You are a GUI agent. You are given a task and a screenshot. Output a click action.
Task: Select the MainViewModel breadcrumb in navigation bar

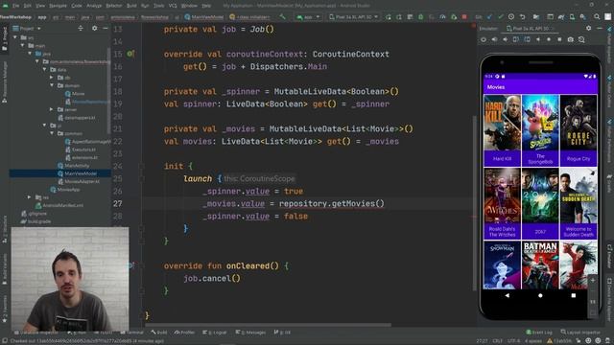point(204,17)
